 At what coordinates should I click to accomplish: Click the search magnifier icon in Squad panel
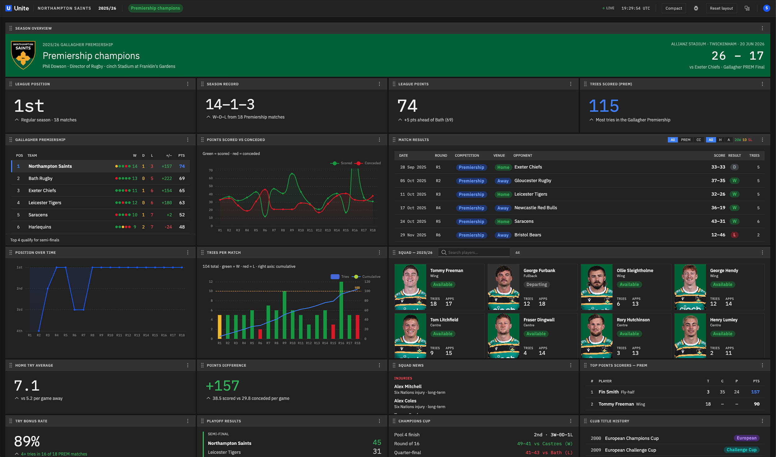coord(444,252)
